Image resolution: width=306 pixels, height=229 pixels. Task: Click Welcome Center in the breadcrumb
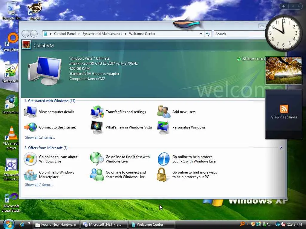click(x=142, y=34)
